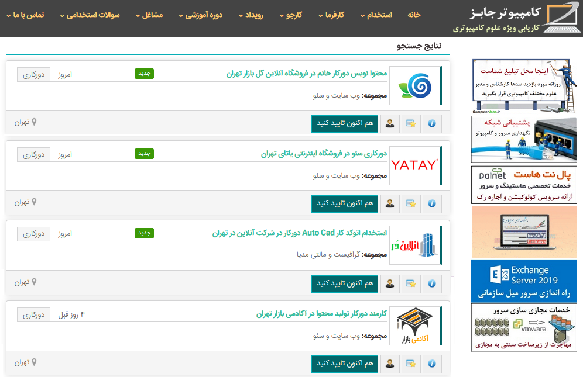
Task: Expand the استخدام dropdown menu
Action: pyautogui.click(x=376, y=15)
